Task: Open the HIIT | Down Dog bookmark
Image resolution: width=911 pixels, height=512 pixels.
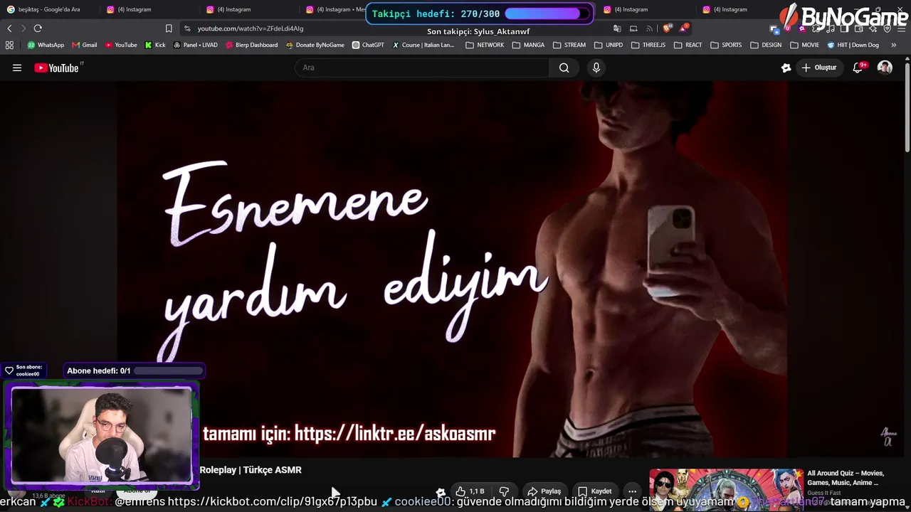Action: coord(853,45)
